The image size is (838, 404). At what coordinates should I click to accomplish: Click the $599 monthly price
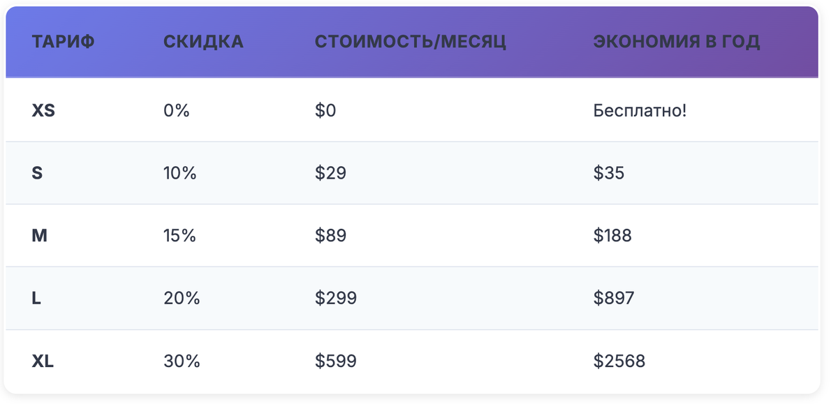point(336,361)
